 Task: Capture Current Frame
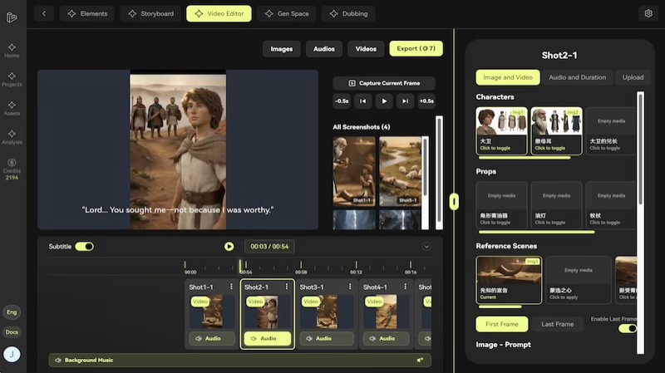(384, 83)
